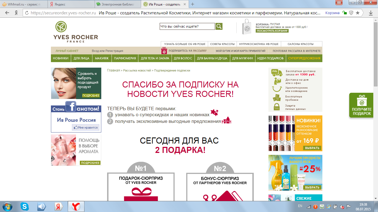
Task: Open the 'ДЛЯ ЛИЦА' menu
Action: (x=81, y=58)
